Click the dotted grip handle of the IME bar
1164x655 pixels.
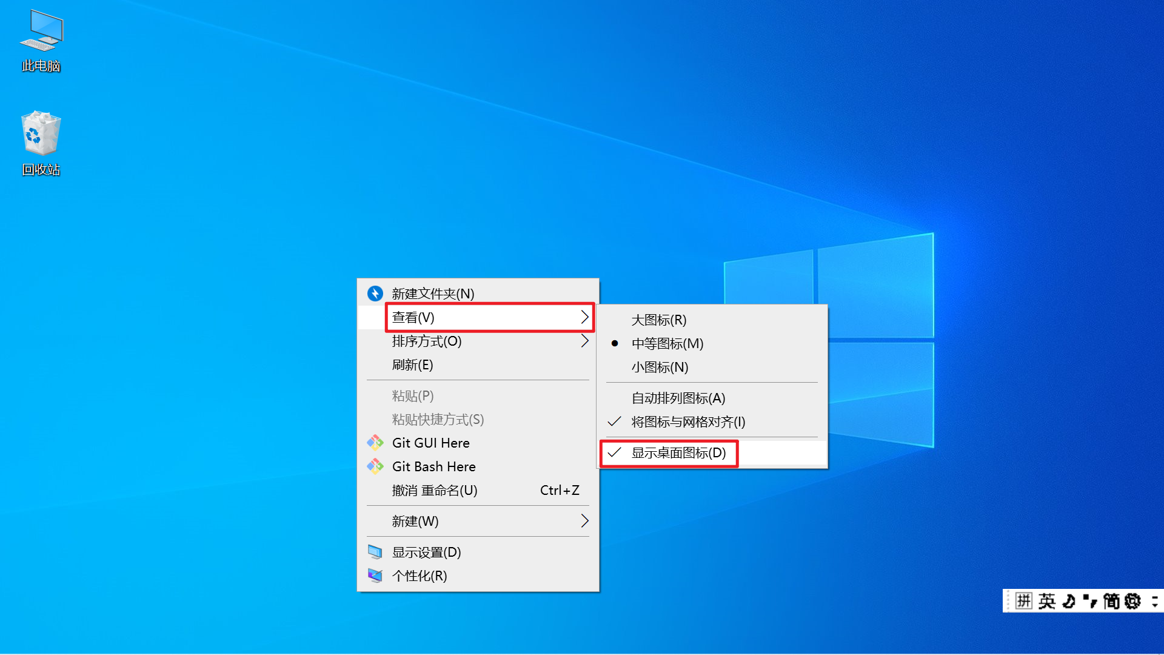point(1008,601)
